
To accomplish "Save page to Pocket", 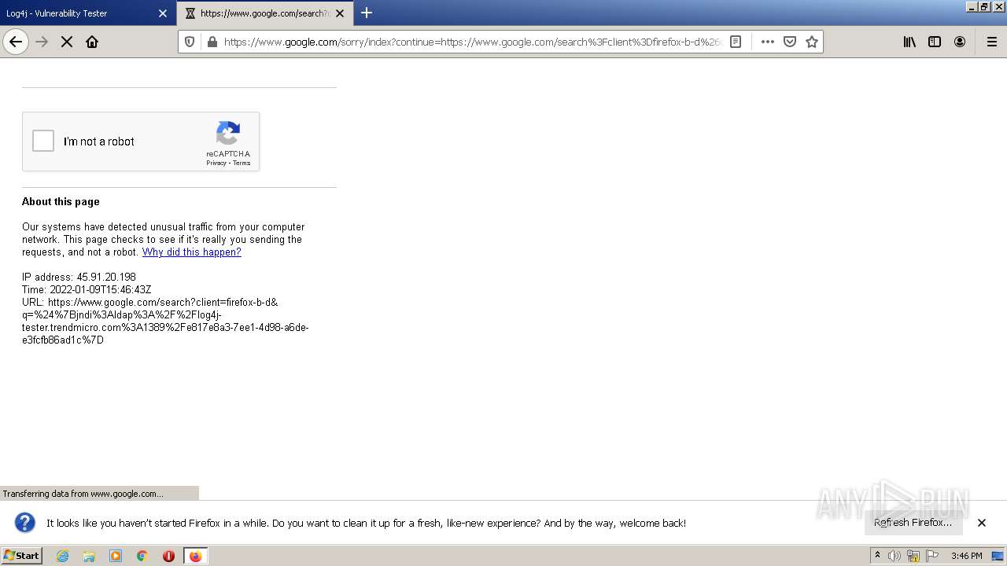I will tap(790, 42).
